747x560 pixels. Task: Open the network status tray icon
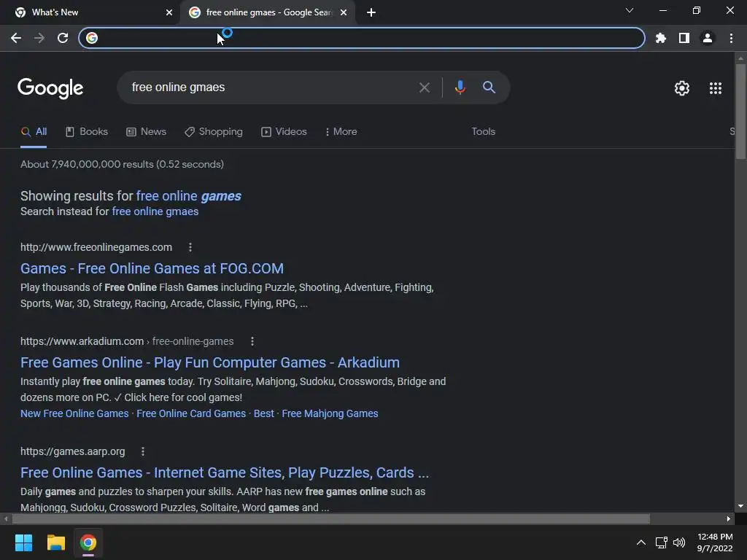pyautogui.click(x=661, y=542)
